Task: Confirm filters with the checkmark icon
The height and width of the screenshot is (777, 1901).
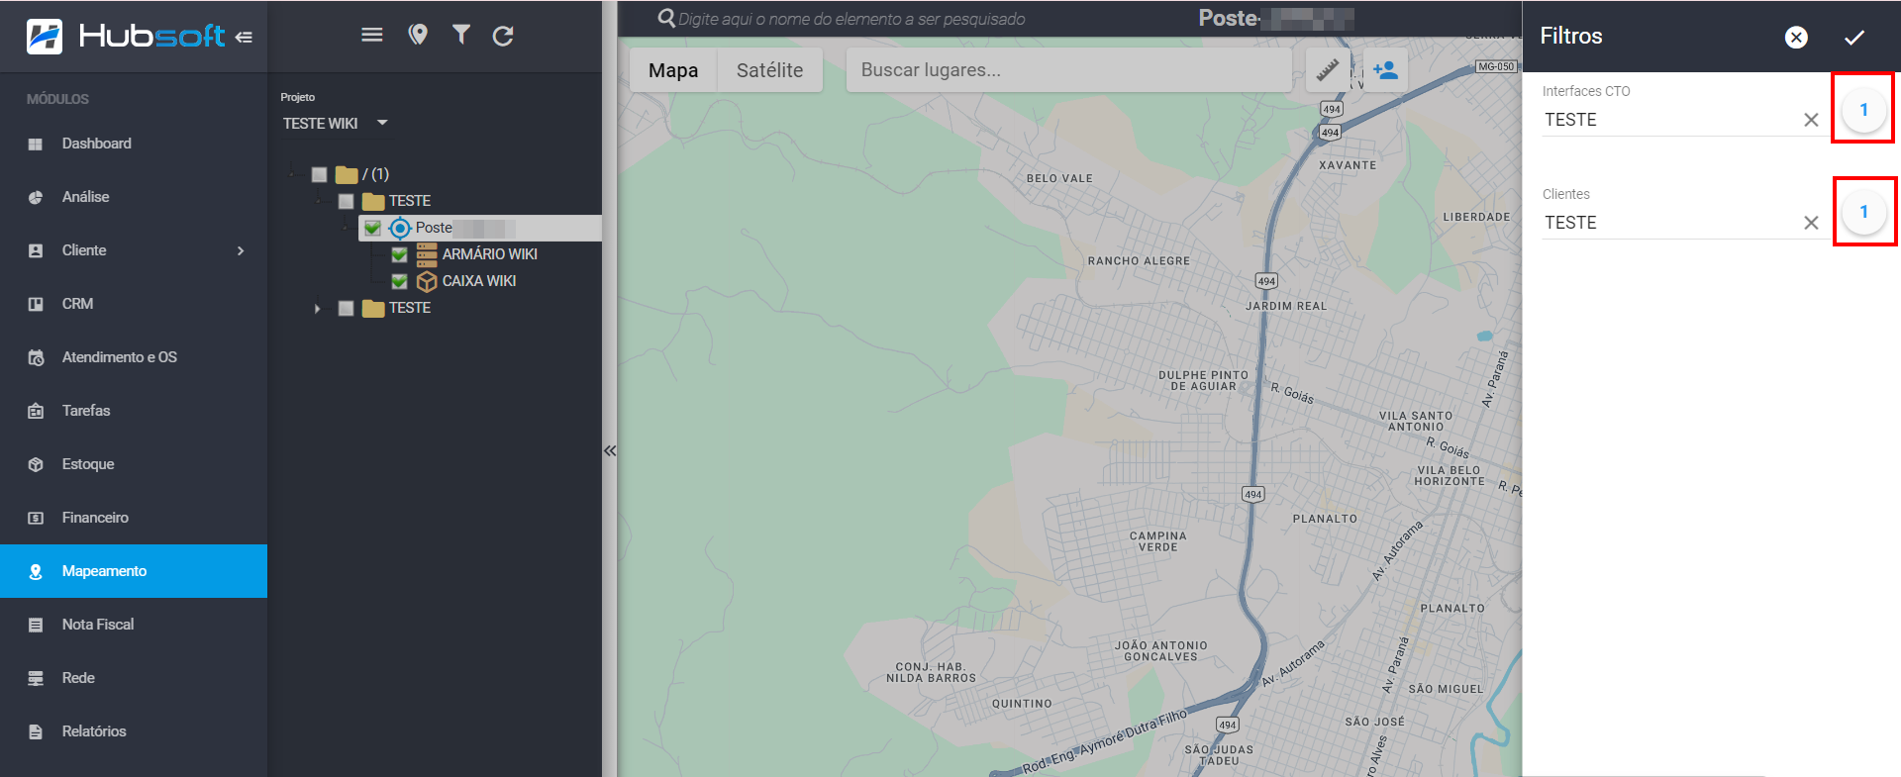Action: (x=1854, y=37)
